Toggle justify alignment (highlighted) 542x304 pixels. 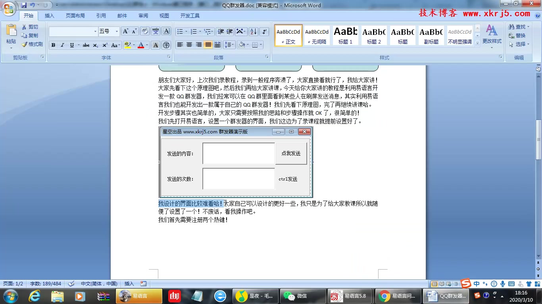(x=208, y=45)
